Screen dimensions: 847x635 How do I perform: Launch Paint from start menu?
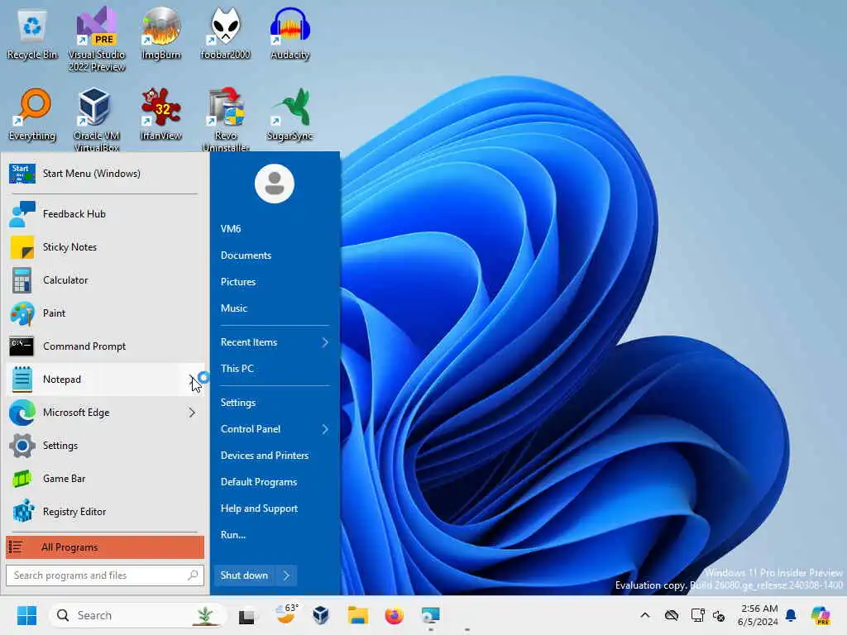click(x=105, y=313)
